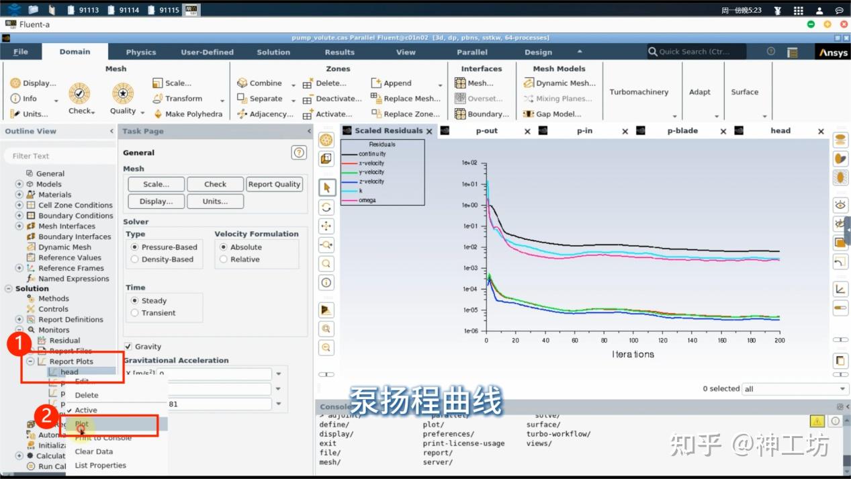Open Gap Model icon
This screenshot has width=851, height=479.
528,114
